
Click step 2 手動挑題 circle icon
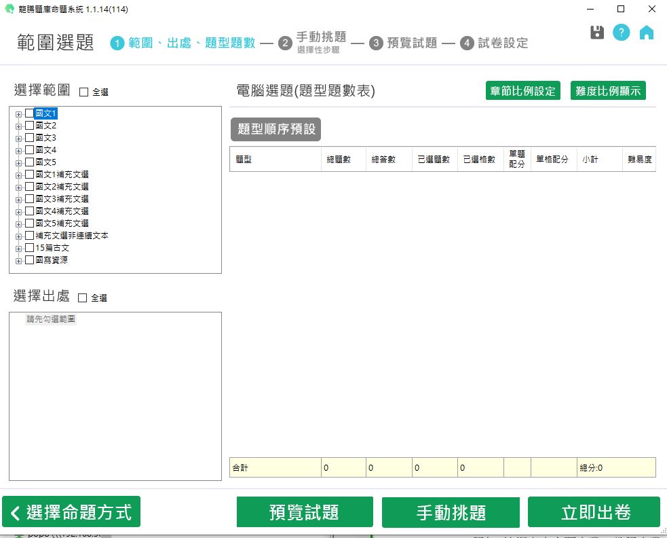coord(285,43)
